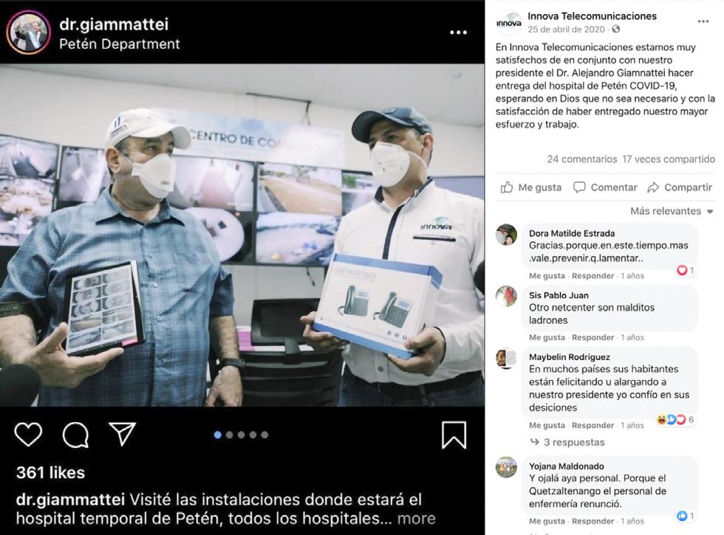Open comments via speech bubble icon
Image resolution: width=724 pixels, height=535 pixels.
click(75, 435)
